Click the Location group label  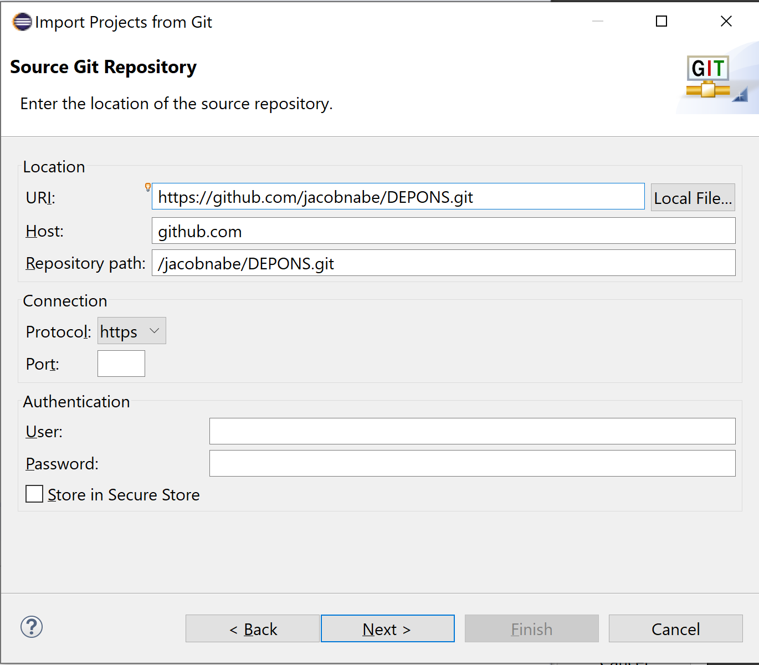pos(54,167)
